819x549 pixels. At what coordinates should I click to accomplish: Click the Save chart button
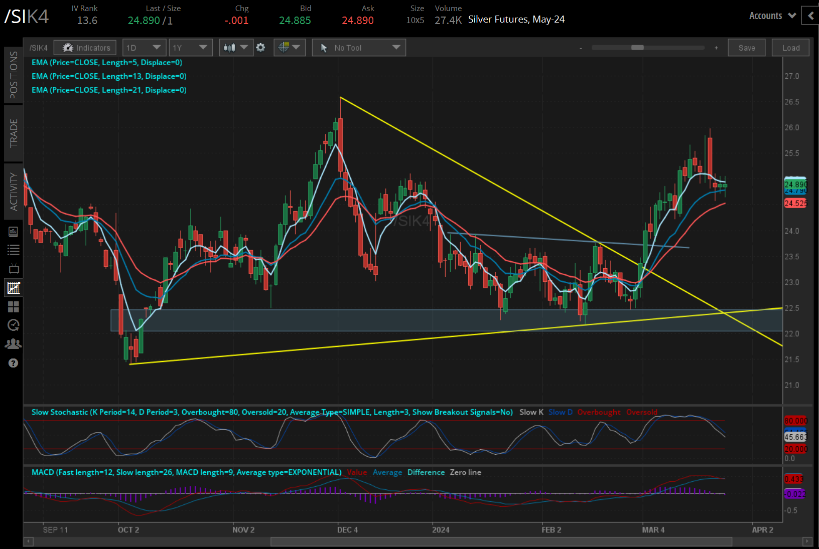(x=746, y=48)
